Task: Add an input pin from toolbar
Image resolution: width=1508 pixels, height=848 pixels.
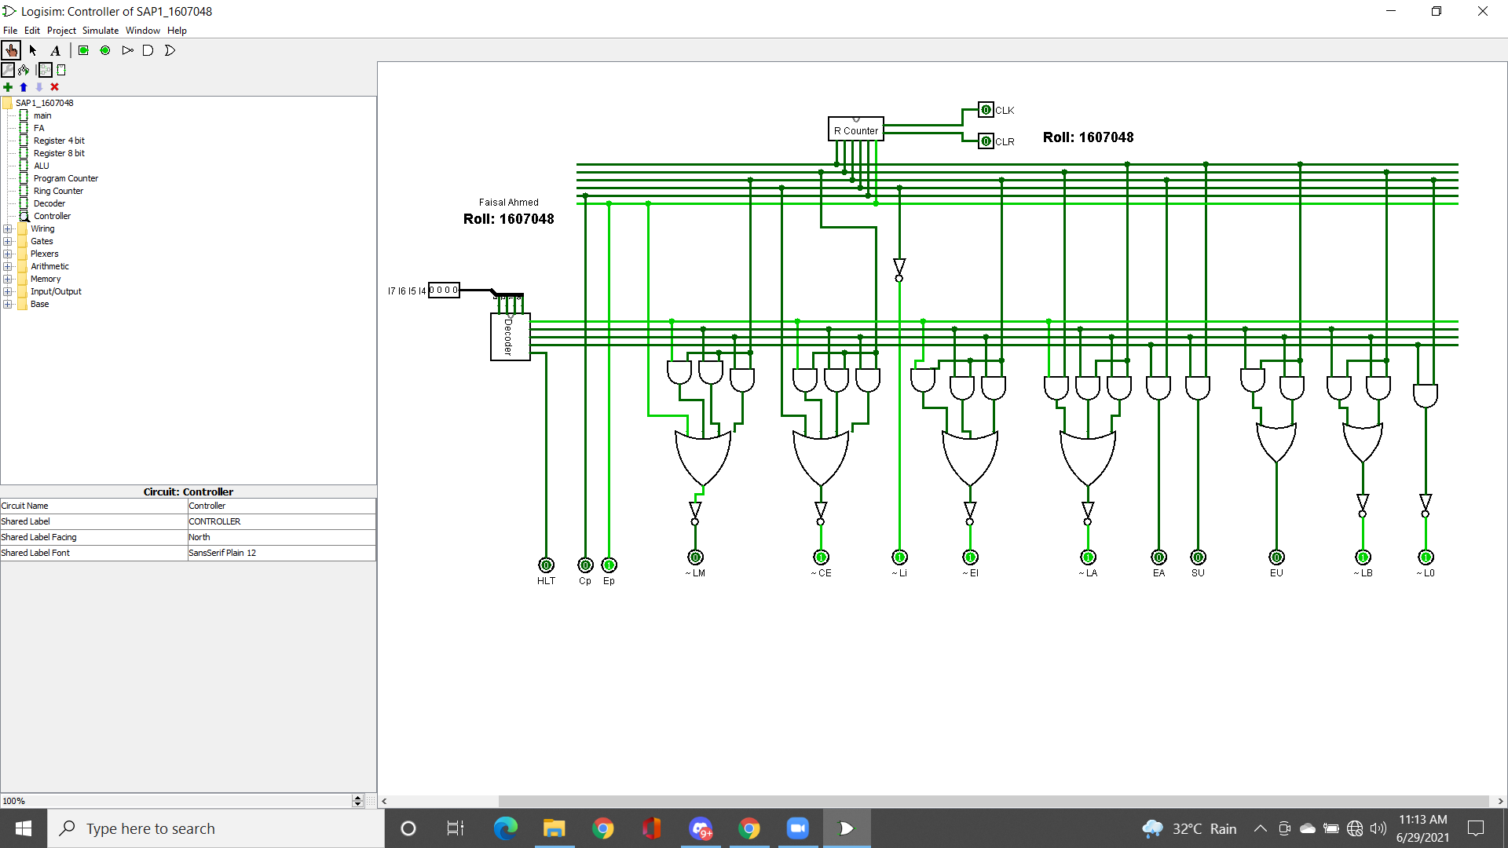Action: pos(83,50)
